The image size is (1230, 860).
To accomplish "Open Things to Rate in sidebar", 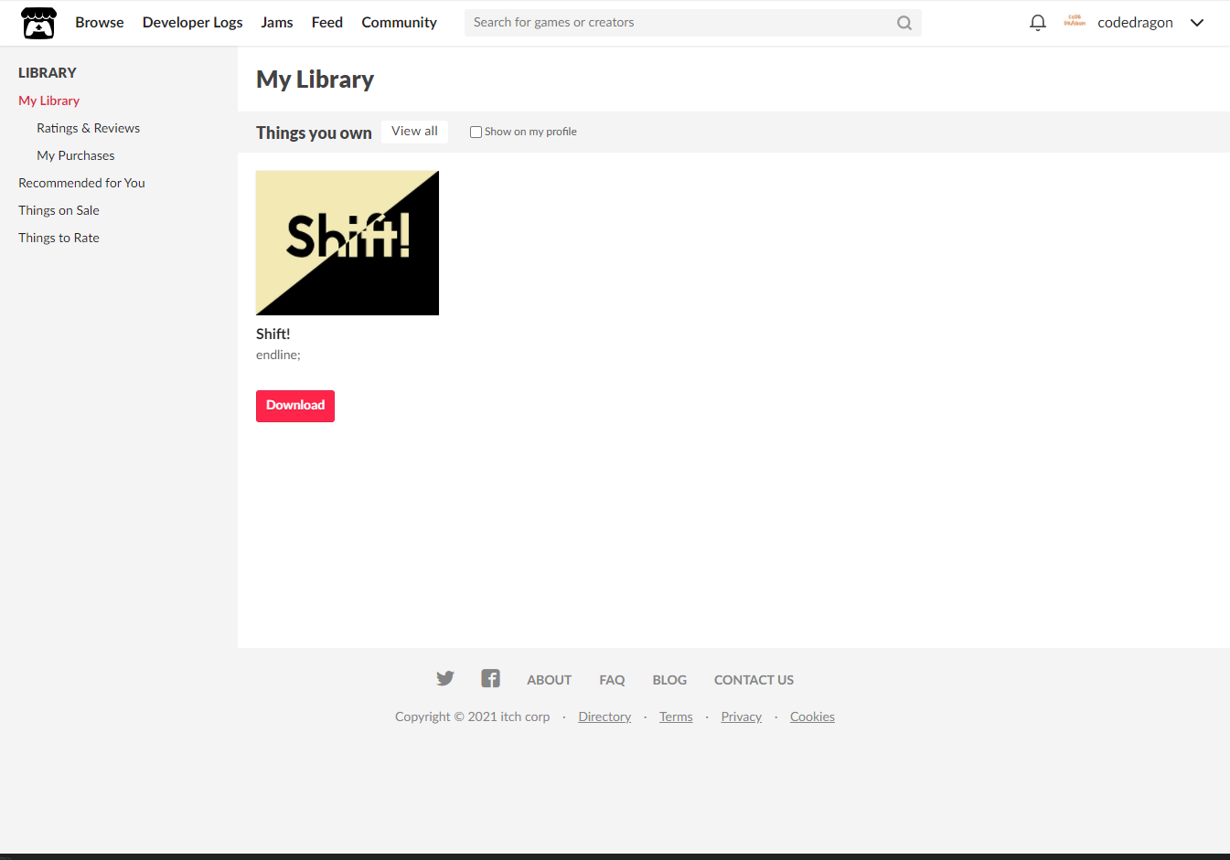I will click(x=59, y=238).
